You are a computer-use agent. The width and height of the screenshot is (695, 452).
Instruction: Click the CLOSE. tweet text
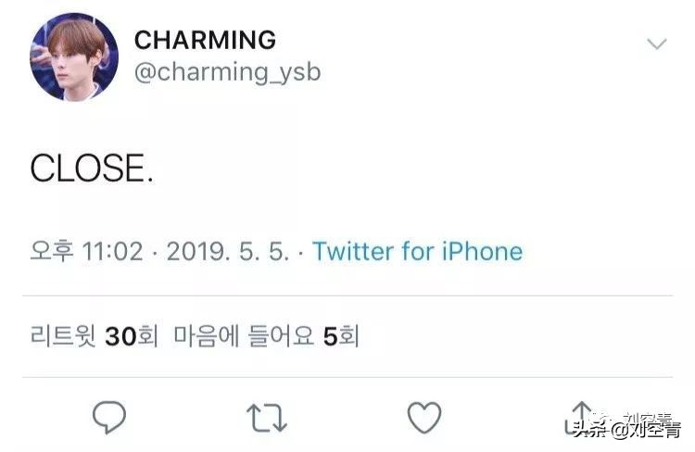pyautogui.click(x=92, y=168)
